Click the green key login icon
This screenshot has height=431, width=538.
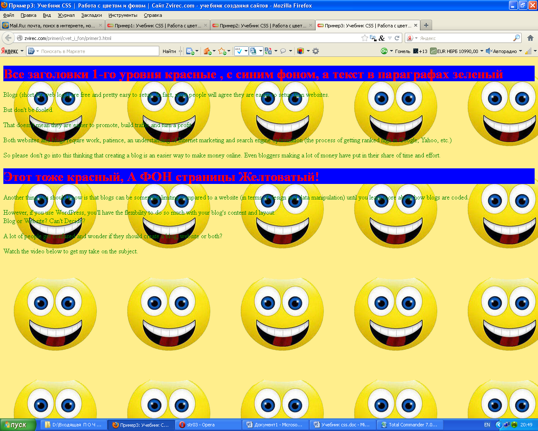384,51
